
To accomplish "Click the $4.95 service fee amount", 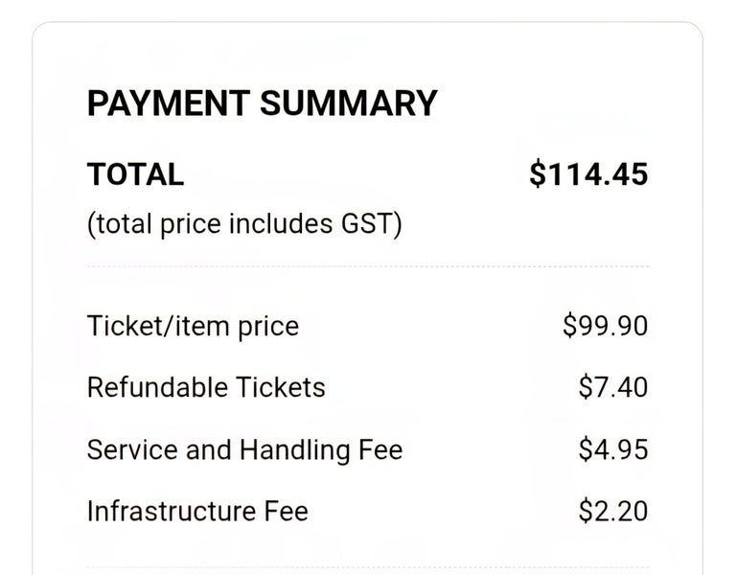I will point(613,449).
